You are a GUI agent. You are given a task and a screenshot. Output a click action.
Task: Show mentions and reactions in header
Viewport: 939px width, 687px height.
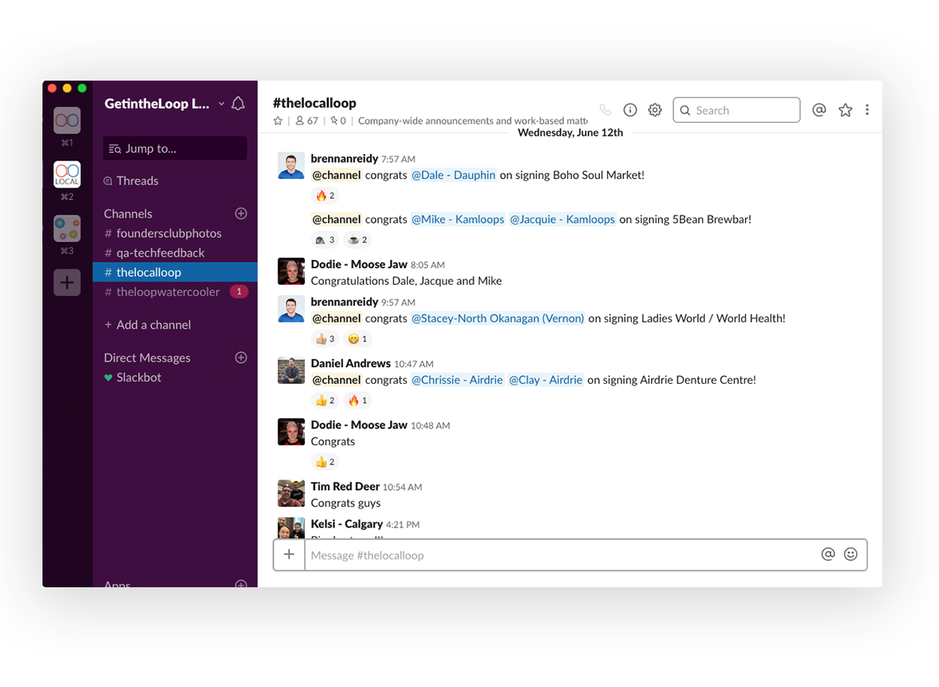click(x=819, y=109)
